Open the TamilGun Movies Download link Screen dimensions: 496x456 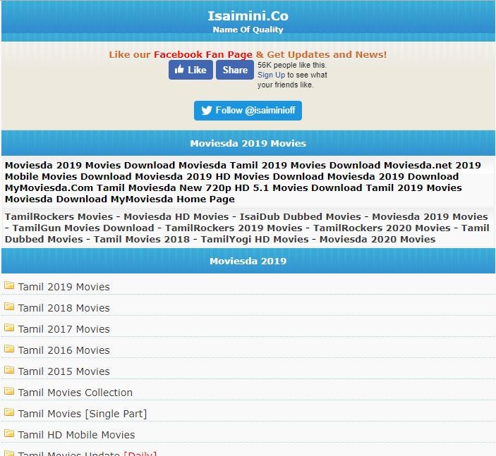click(x=83, y=228)
